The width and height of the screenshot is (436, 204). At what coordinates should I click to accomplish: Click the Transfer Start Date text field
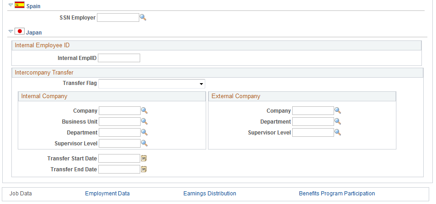pos(119,158)
